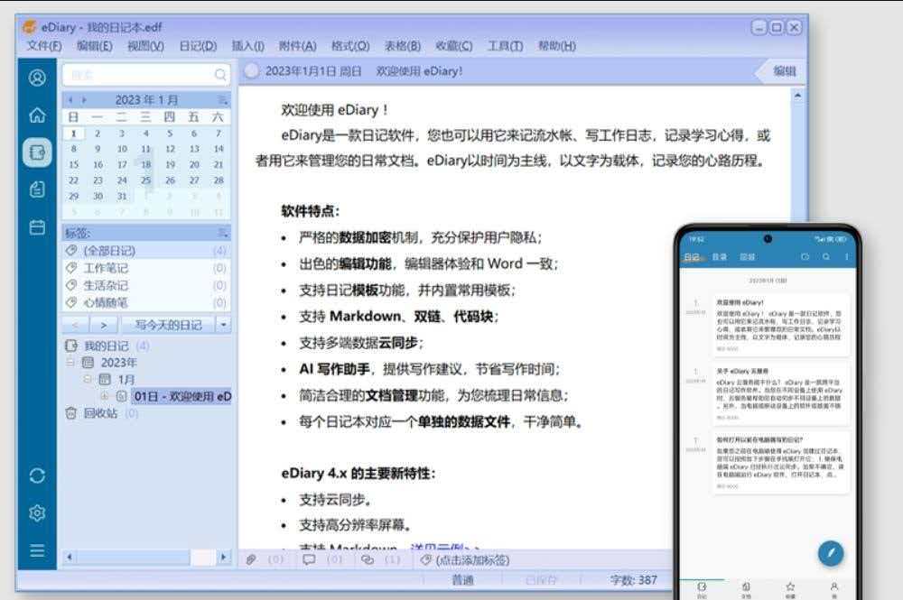Click the 写今天的日记 button
903x600 pixels.
pos(172,325)
